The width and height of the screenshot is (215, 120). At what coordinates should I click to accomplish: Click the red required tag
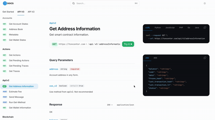tap(75, 69)
